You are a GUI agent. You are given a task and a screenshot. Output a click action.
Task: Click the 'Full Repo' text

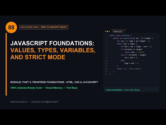(x=72, y=88)
